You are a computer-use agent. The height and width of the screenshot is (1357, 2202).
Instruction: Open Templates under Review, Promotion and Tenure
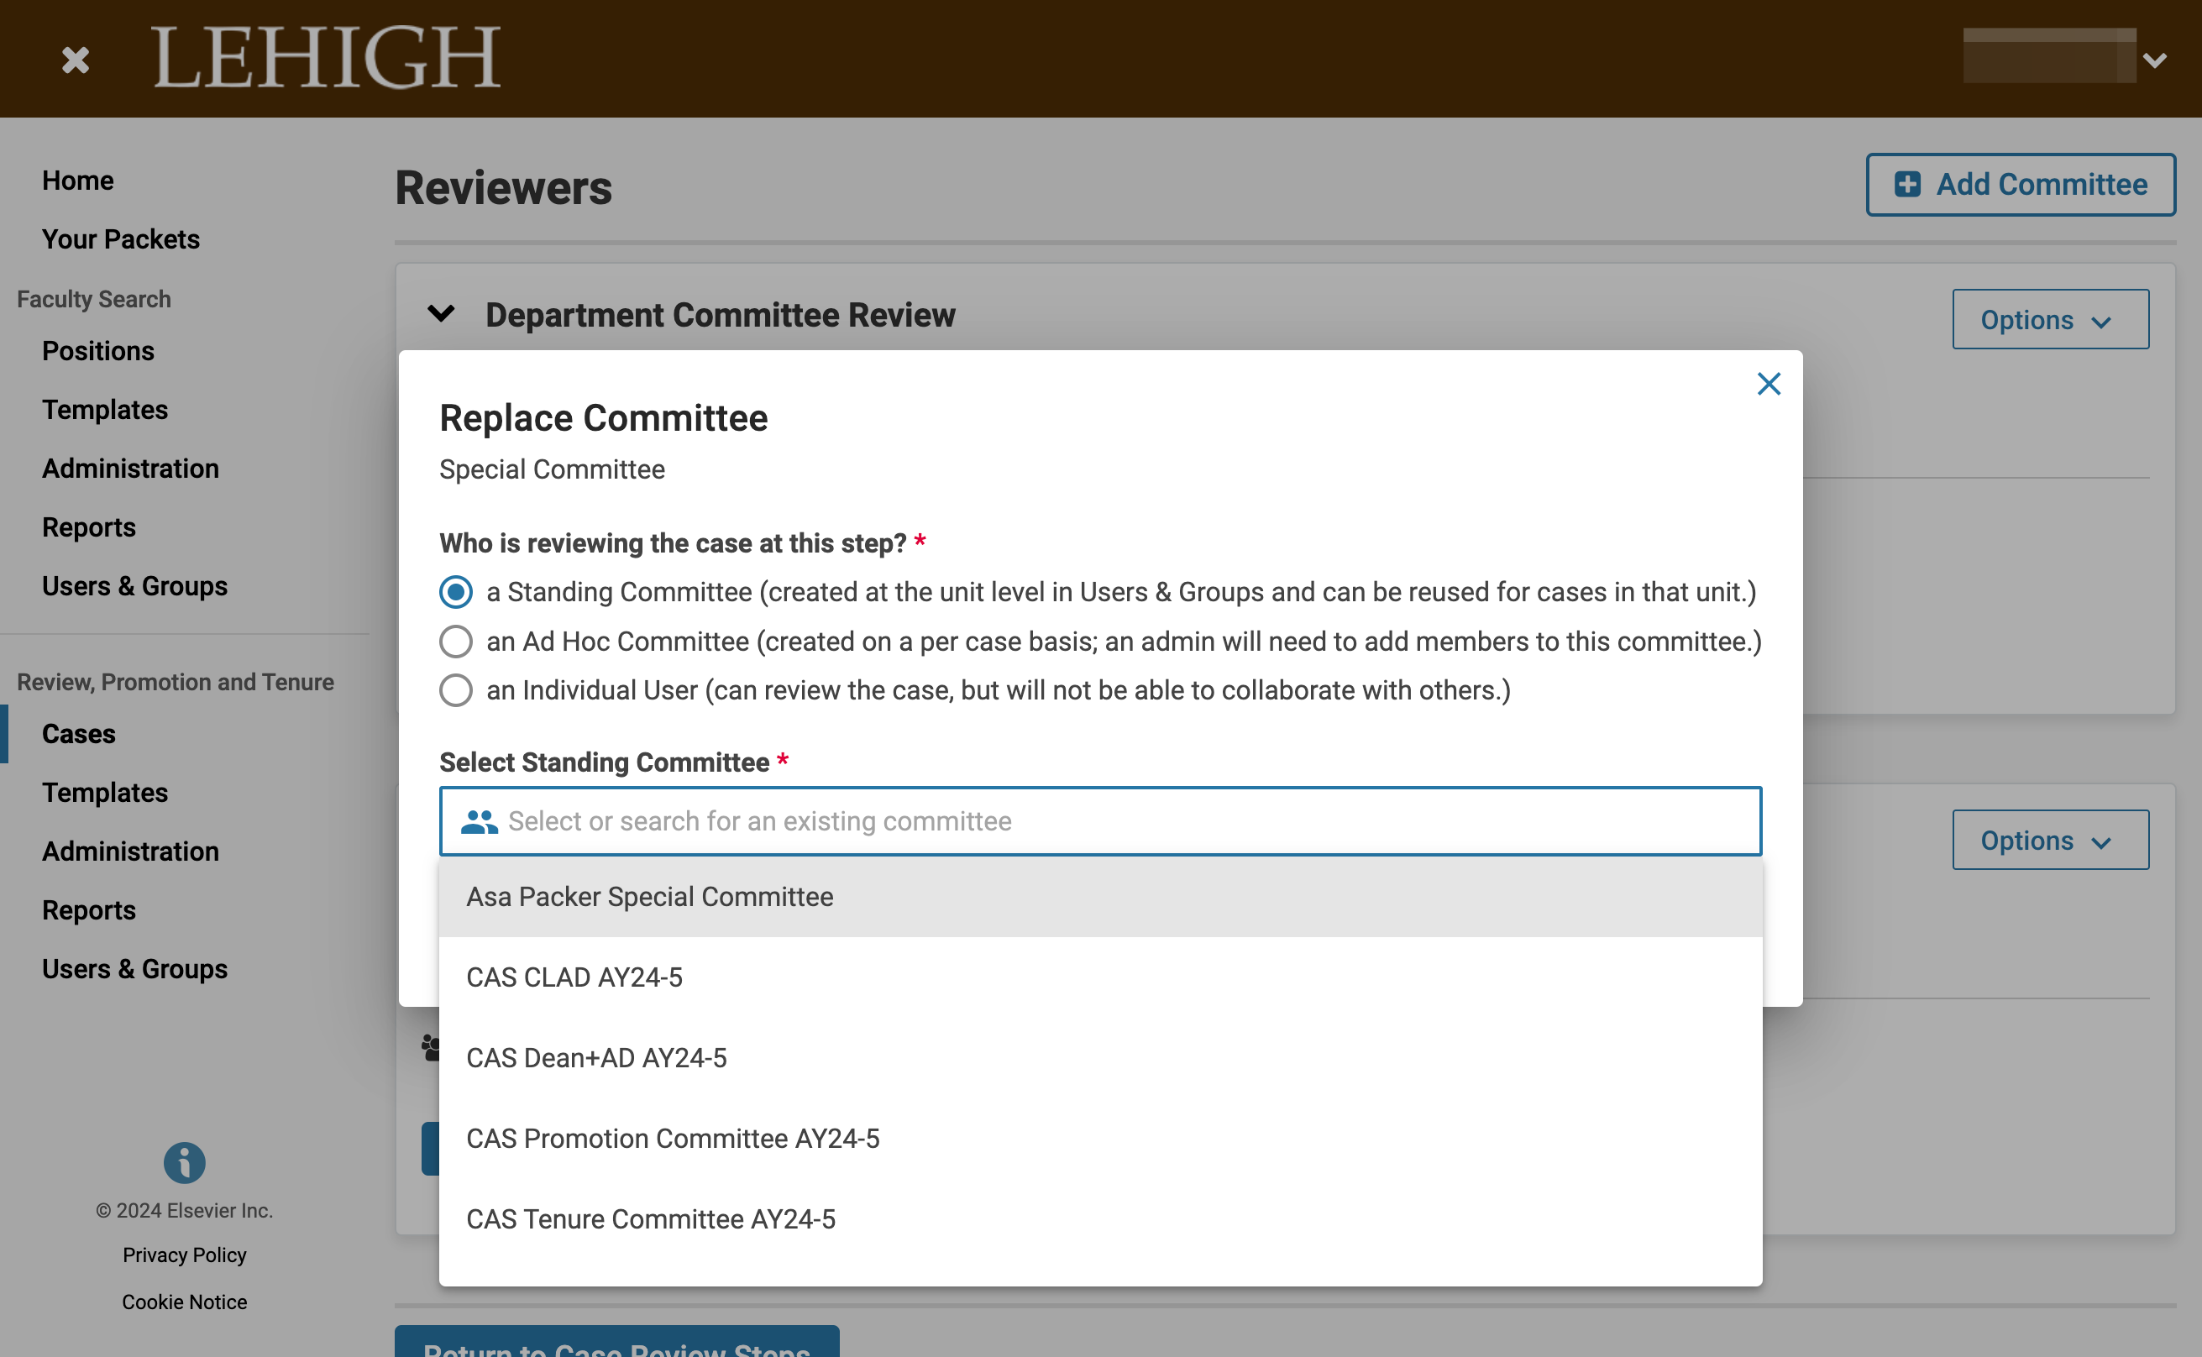(x=105, y=794)
